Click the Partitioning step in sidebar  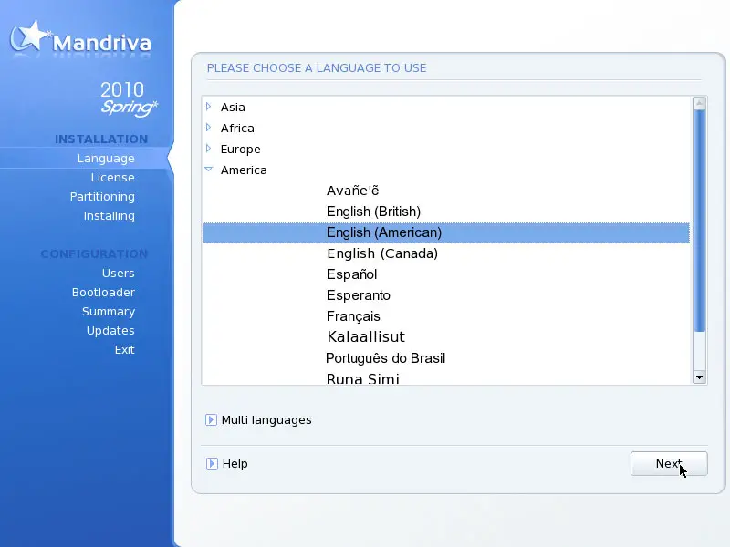[102, 197]
